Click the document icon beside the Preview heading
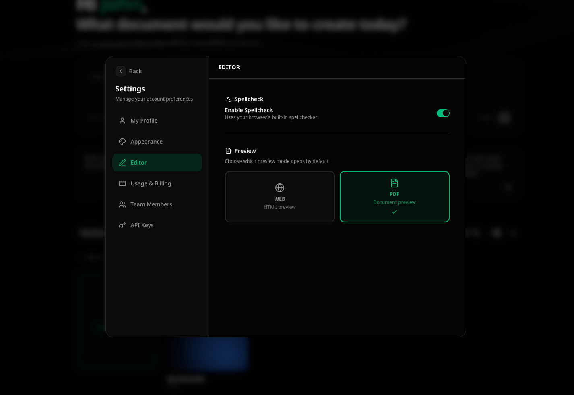Screen dimensions: 574x395 228,151
